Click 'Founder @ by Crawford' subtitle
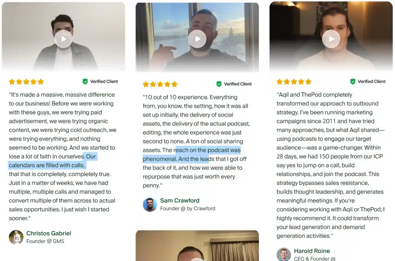 click(188, 209)
